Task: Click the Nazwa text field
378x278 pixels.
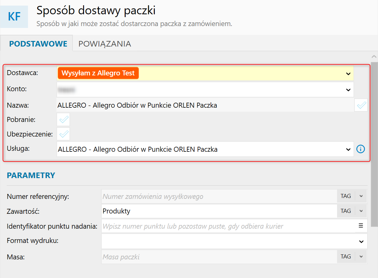Action: pos(205,105)
